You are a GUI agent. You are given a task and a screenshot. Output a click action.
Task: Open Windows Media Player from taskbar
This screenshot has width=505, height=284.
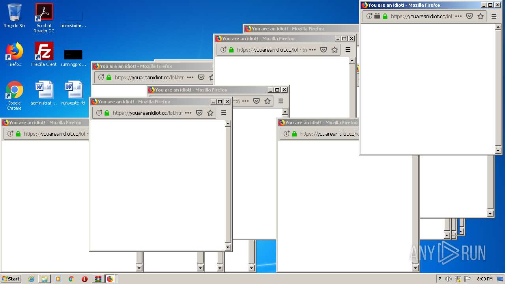tap(58, 279)
